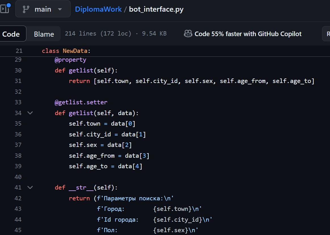Screen dimensions: 330x235
Task: Collapse the __str__ method at line 41
Action: (30, 188)
